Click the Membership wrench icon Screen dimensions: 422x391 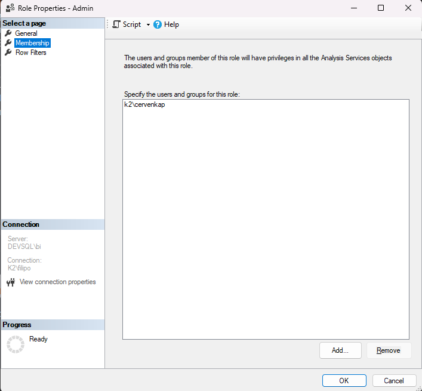[8, 43]
